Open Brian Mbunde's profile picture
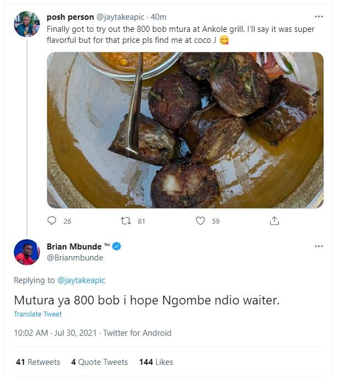Screen dimensions: 340x377 [26, 252]
